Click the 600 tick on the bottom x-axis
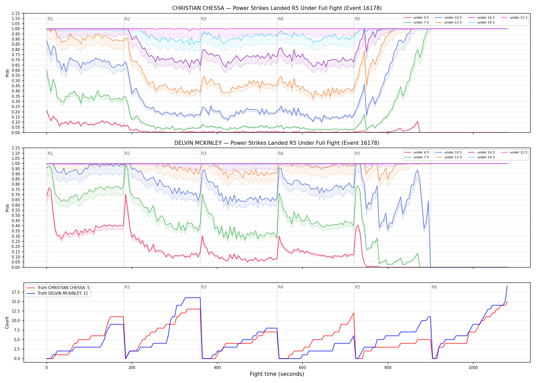The image size is (536, 383). click(x=302, y=367)
